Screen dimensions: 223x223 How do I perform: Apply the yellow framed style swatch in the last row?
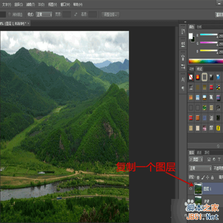tap(218, 128)
